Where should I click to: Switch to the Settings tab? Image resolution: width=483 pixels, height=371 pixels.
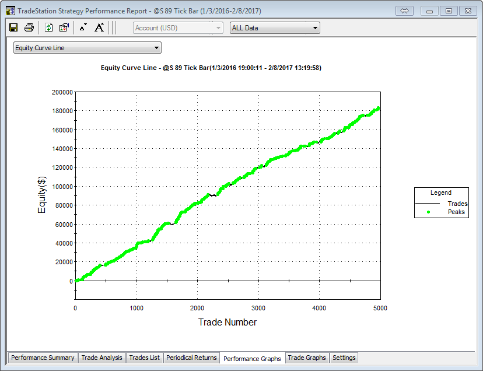tap(344, 358)
